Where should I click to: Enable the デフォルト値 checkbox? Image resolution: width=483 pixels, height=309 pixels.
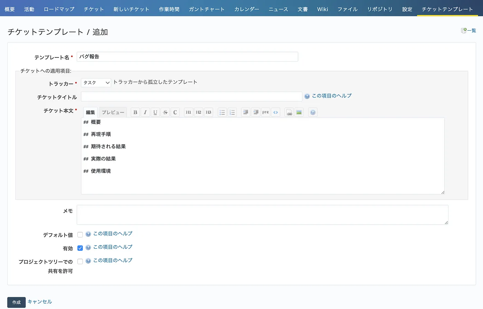(x=80, y=235)
